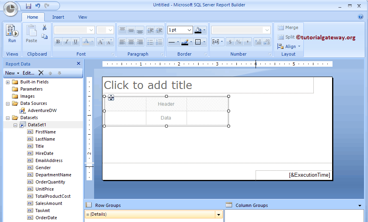Click the border color pen swatch

coord(185,42)
